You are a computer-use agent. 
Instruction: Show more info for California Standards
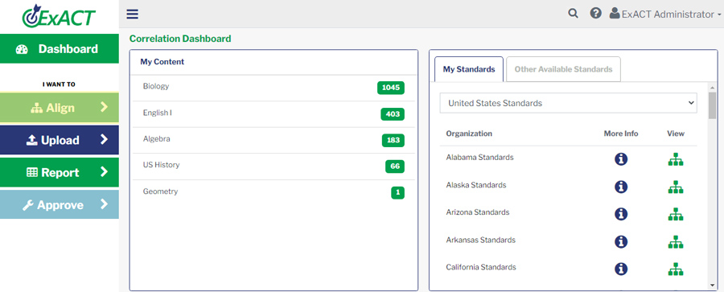click(621, 269)
